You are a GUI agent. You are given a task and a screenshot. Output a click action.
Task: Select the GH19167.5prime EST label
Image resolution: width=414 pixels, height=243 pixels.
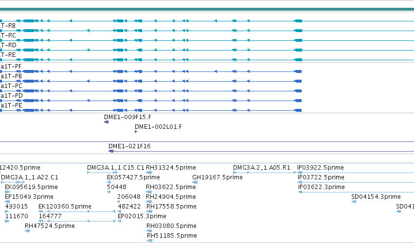click(x=217, y=177)
